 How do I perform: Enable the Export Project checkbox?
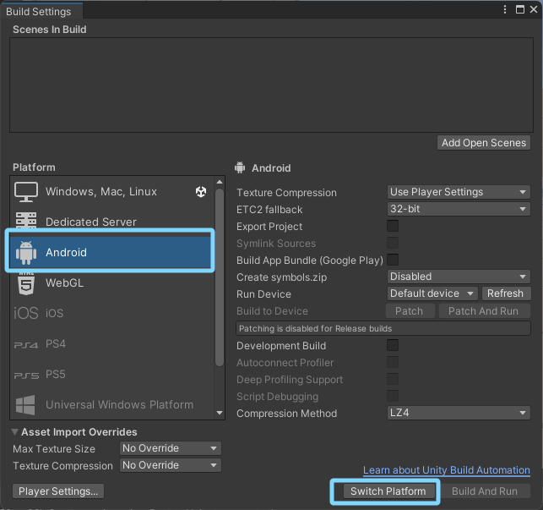(x=393, y=226)
